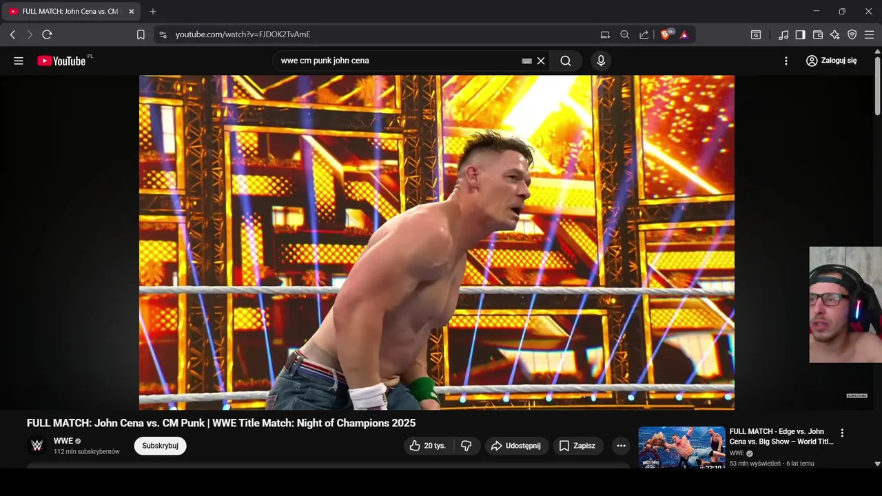Open Brave Wallet
The width and height of the screenshot is (882, 496).
818,34
